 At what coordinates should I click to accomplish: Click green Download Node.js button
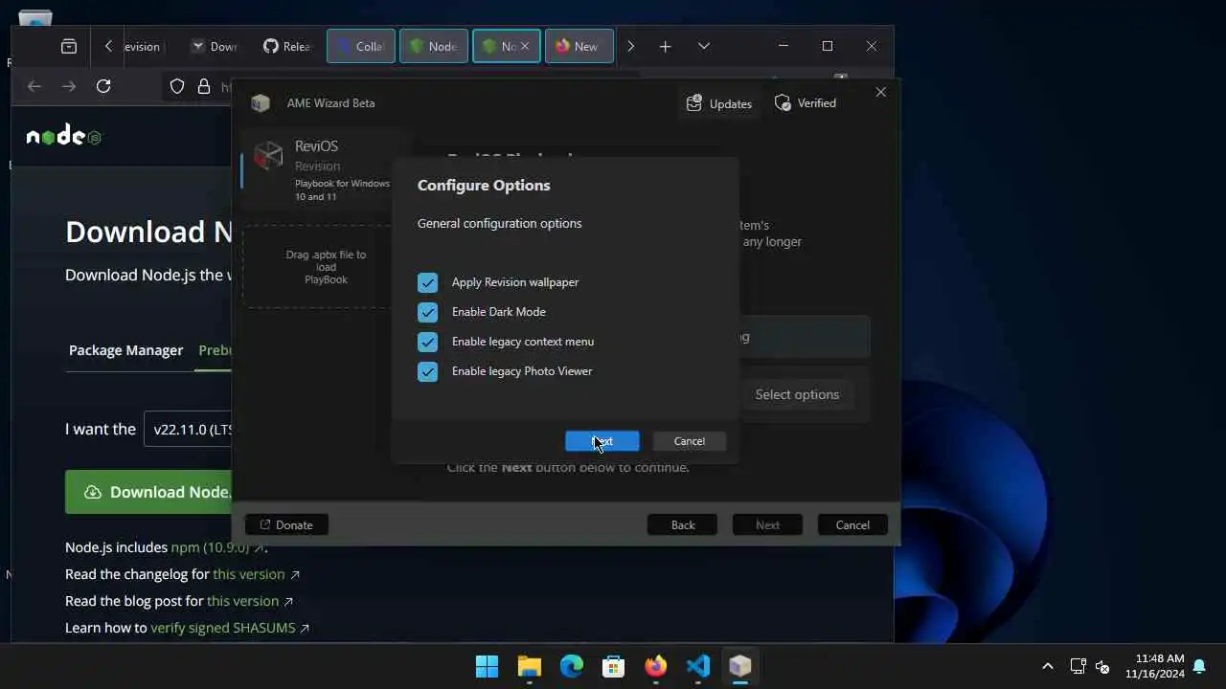coord(148,492)
